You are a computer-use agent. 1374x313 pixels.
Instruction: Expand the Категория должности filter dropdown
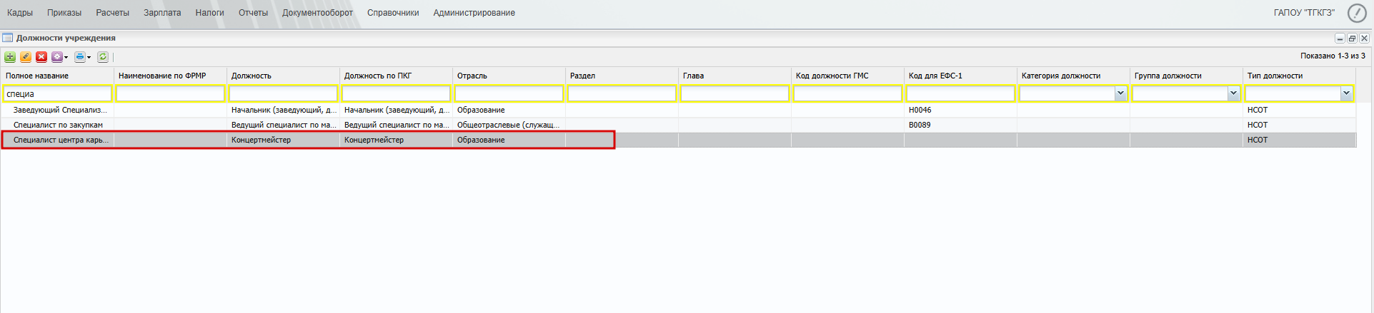click(1120, 93)
